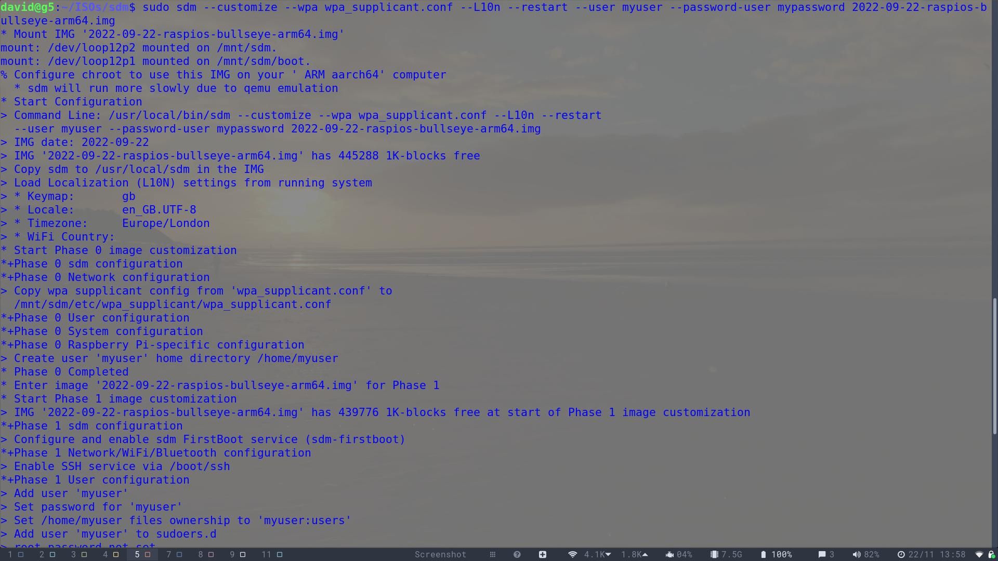Click the Screenshot label in status bar

(440, 555)
